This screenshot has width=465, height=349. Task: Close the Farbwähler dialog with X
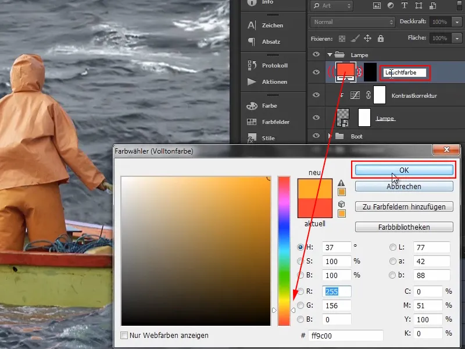(x=446, y=149)
